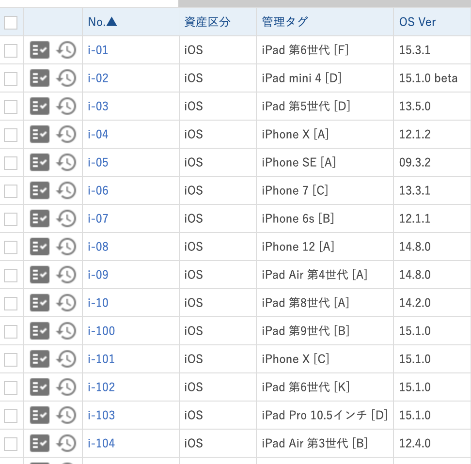Check the checkbox for row i-03

pyautogui.click(x=11, y=107)
